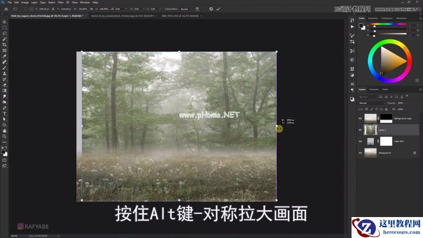Viewport: 423px width, 238px height.
Task: Open the Window menu
Action: (x=85, y=2)
